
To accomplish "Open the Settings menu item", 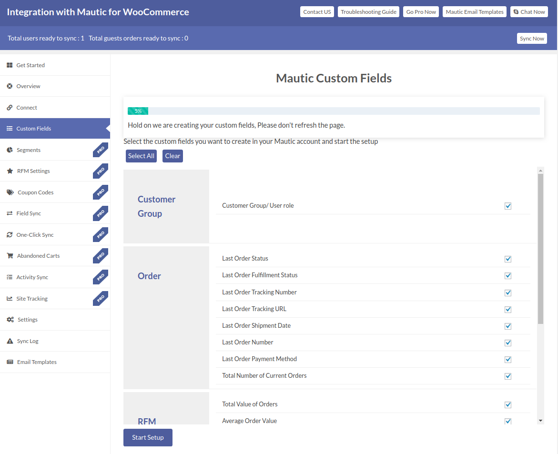I will [x=55, y=320].
